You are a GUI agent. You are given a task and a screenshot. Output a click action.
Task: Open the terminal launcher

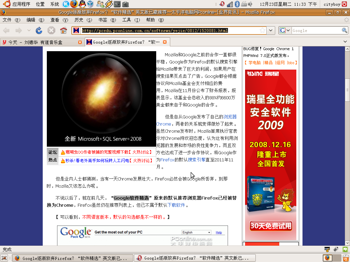pos(117,4)
